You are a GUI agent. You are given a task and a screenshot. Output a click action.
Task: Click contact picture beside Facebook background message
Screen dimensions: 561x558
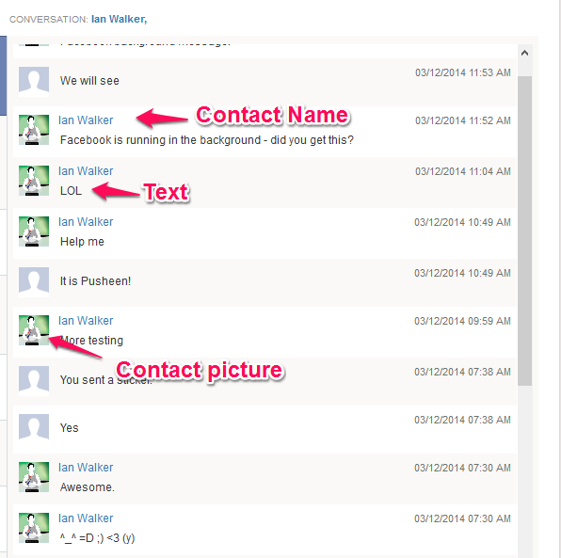[34, 130]
